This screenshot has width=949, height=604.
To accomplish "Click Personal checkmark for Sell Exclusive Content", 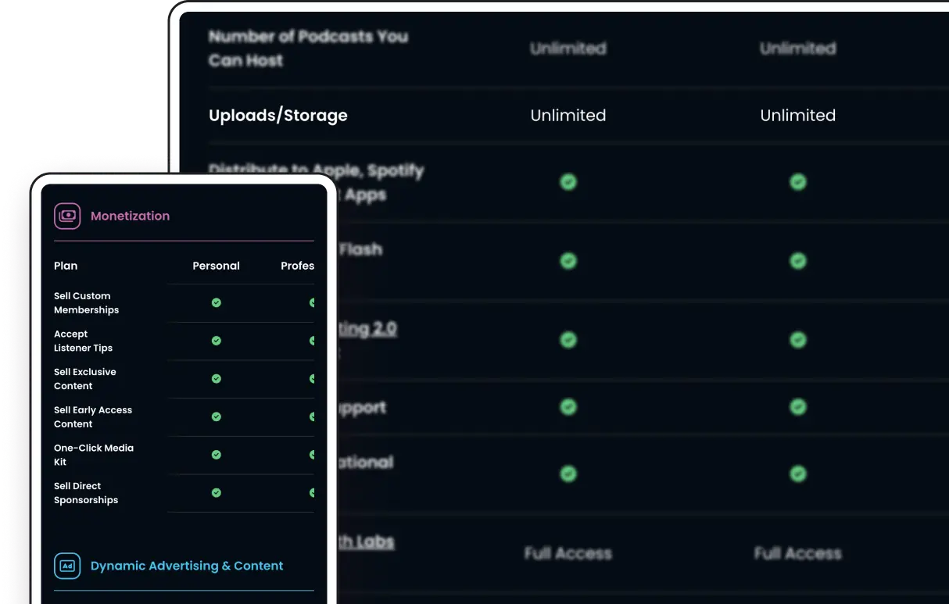I will click(x=217, y=379).
